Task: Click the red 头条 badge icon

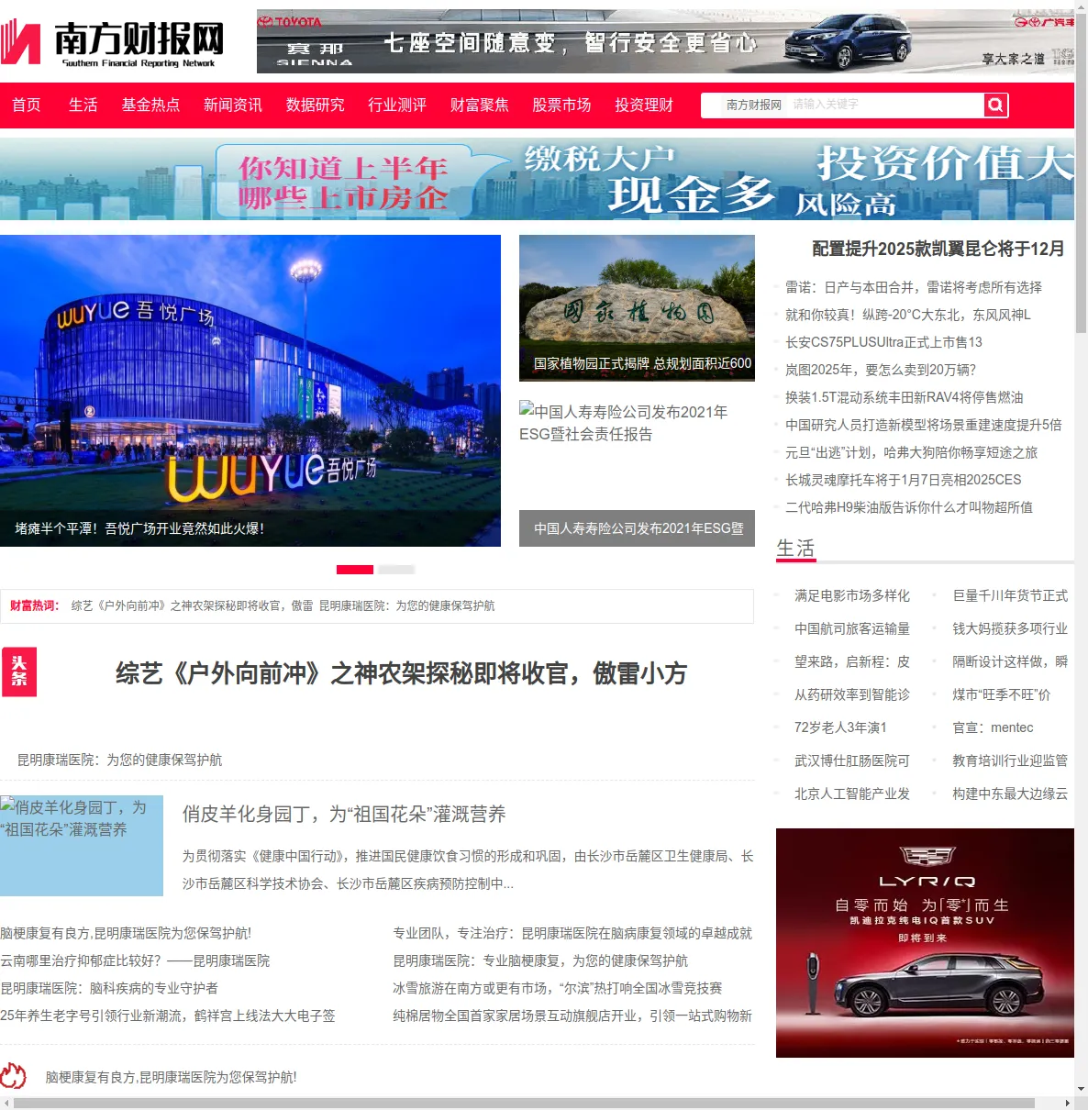Action: 19,672
